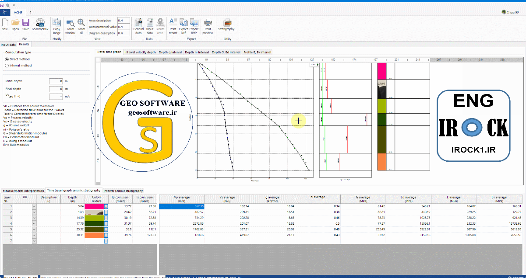Click texture browse button for layer 1
The height and width of the screenshot is (278, 526).
(x=106, y=206)
